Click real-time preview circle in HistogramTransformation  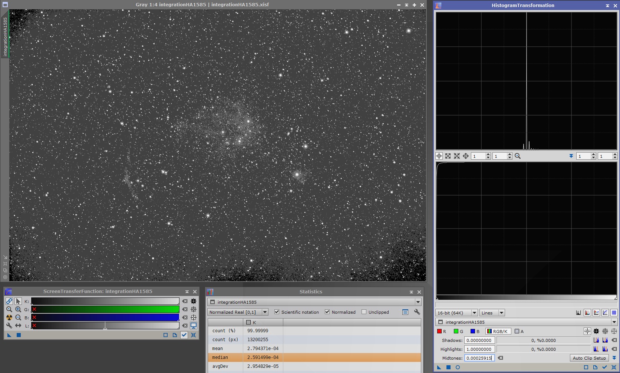458,367
